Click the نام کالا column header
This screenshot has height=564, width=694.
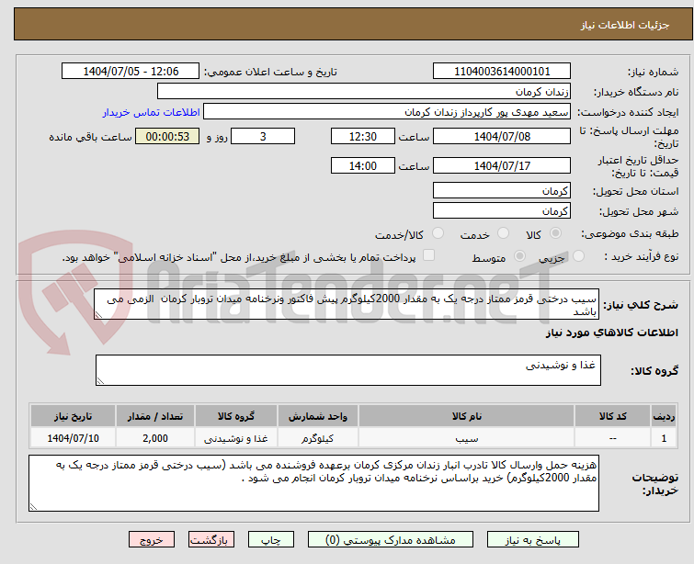[467, 416]
